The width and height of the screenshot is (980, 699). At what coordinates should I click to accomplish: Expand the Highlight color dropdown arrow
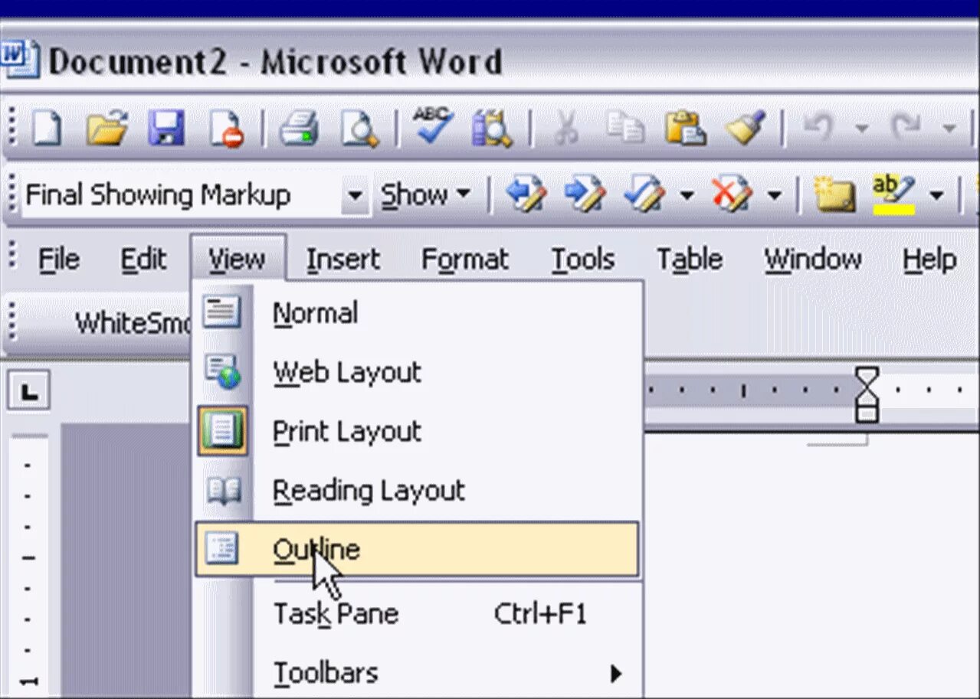tap(936, 196)
